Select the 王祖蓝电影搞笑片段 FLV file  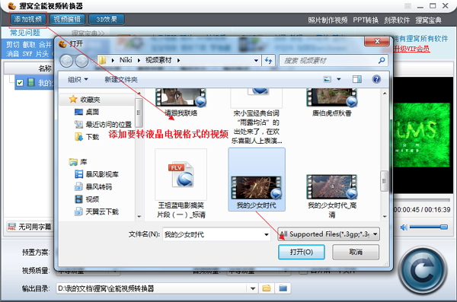click(181, 183)
